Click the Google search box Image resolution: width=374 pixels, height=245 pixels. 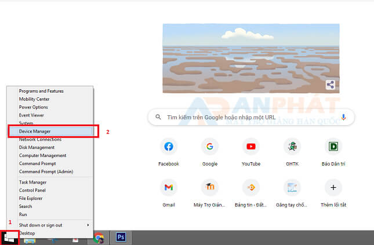tap(251, 117)
